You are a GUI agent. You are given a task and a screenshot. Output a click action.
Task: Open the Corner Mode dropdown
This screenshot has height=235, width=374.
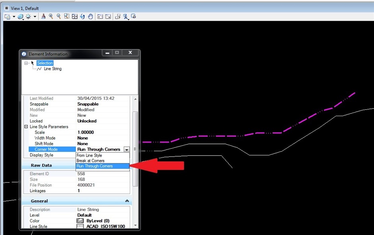point(127,149)
